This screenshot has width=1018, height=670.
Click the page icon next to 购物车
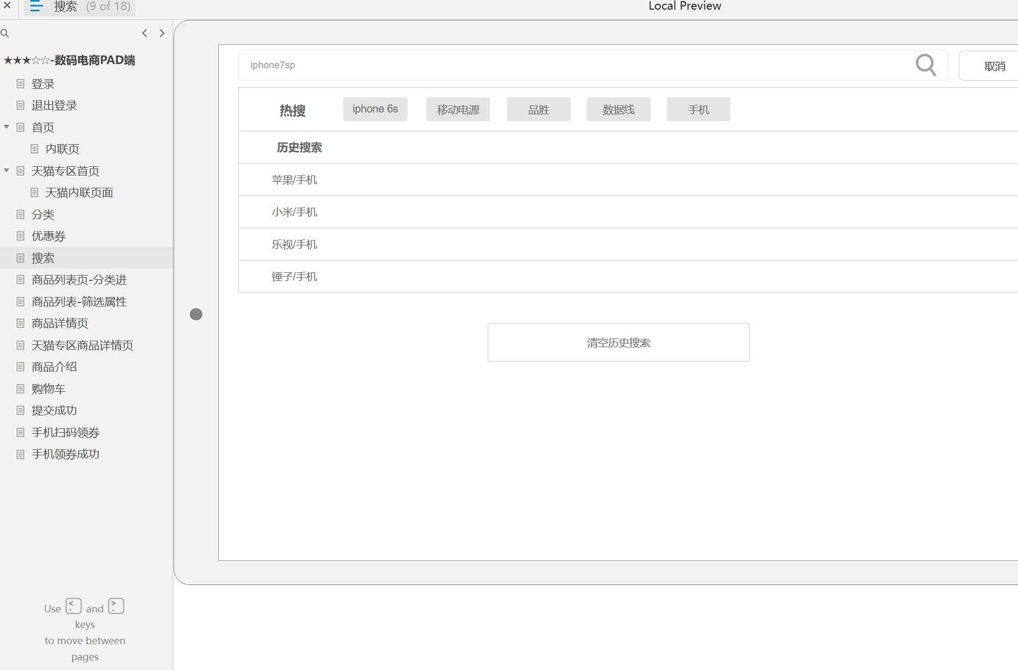point(20,389)
